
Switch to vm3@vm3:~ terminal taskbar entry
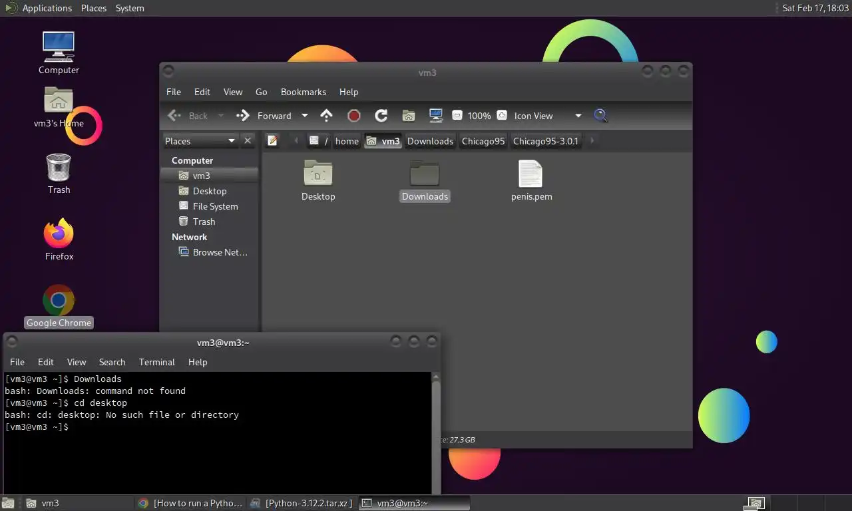[x=415, y=503]
